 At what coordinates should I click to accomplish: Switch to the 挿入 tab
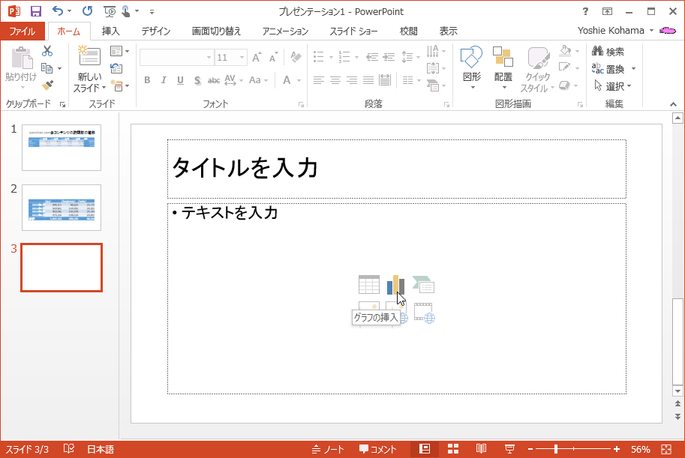[110, 31]
